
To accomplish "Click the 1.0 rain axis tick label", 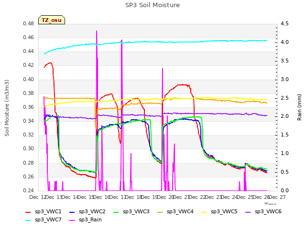I will click(x=284, y=153).
